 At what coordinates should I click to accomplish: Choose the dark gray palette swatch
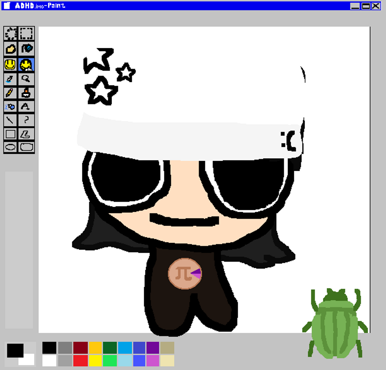65,347
